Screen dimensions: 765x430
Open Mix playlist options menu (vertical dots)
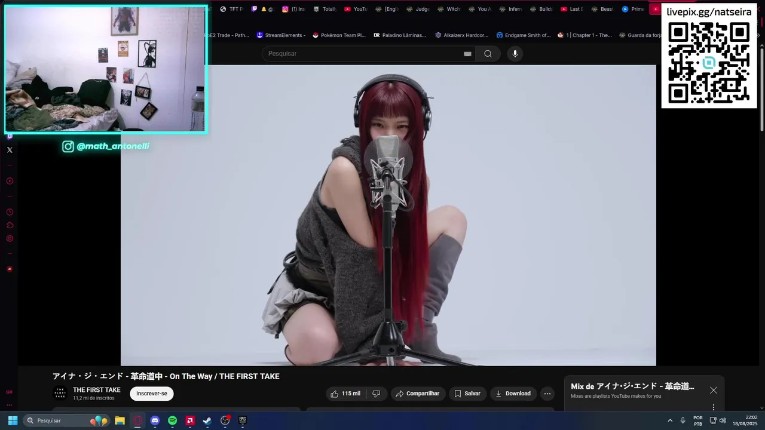tap(713, 407)
